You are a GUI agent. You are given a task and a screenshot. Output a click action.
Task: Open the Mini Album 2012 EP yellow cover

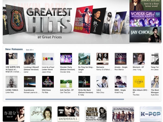[x=139, y=82]
